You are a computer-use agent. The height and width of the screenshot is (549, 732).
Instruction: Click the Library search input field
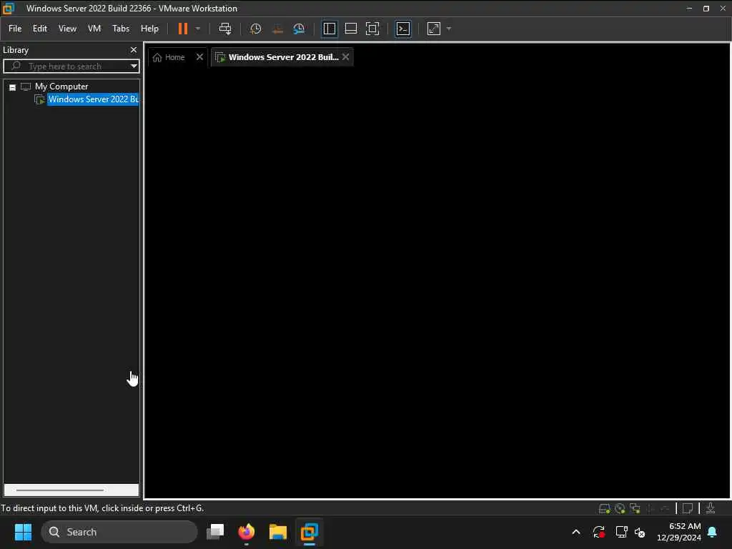pyautogui.click(x=70, y=66)
